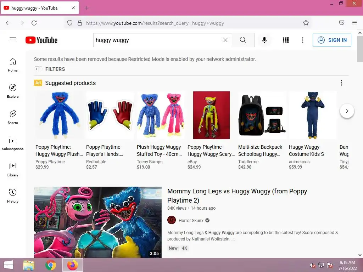
Task: Go back with Firefox back arrow
Action: coord(9,23)
